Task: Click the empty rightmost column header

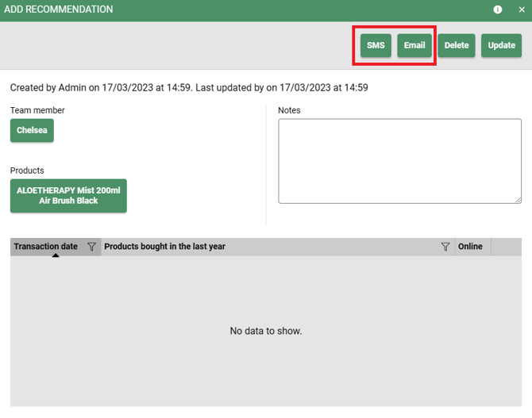Action: tap(506, 247)
